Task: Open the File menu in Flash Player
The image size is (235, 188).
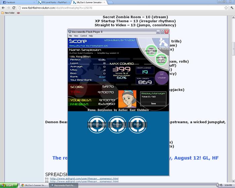Action: tap(70, 36)
